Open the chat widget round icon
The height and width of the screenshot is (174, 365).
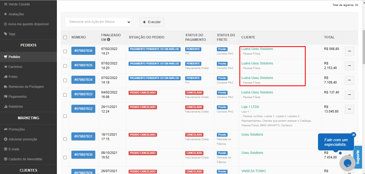[x=347, y=163]
